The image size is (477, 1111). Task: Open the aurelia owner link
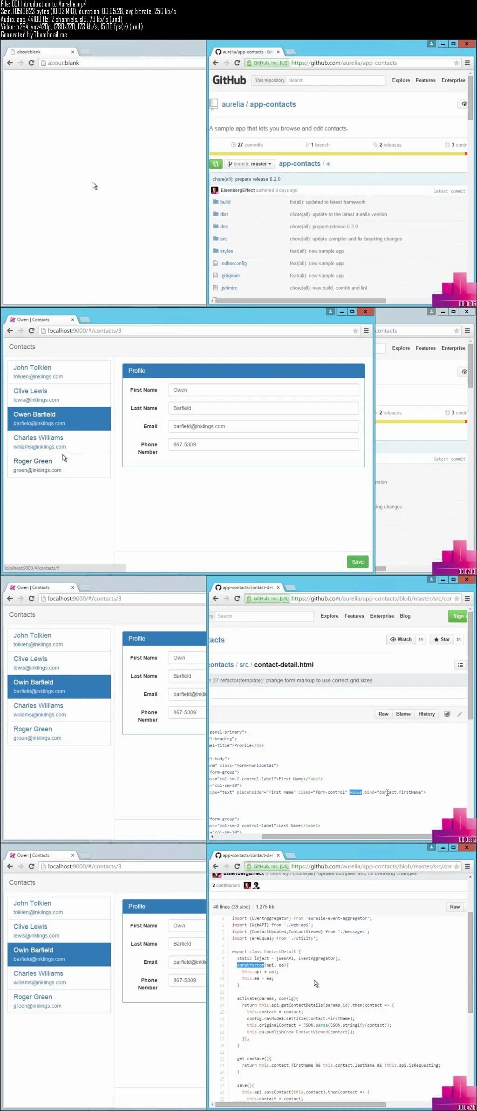pyautogui.click(x=233, y=104)
